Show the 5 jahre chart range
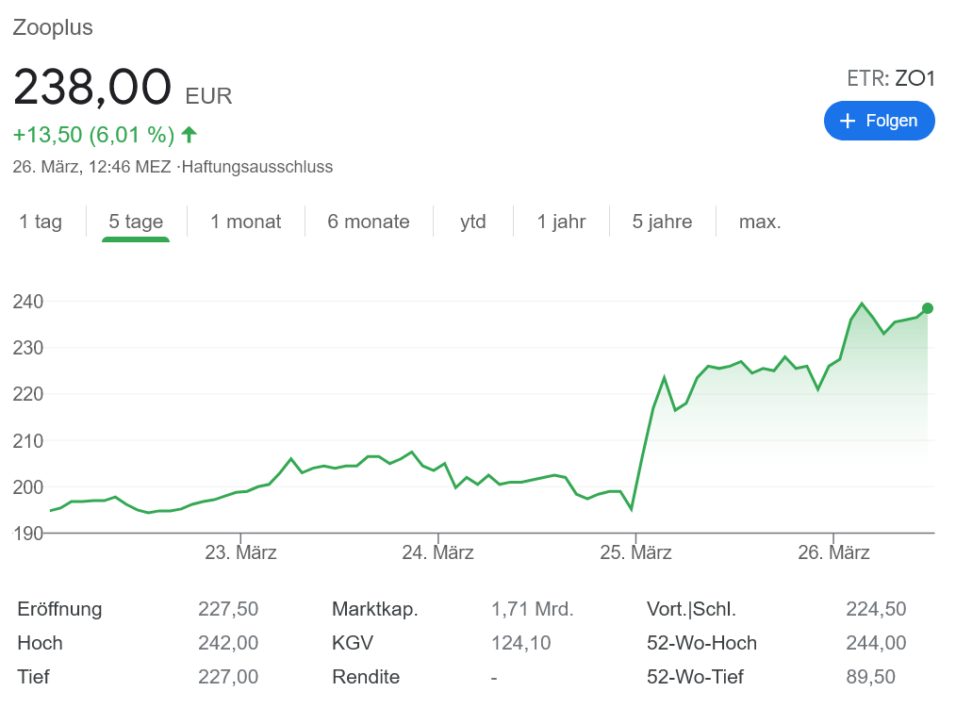This screenshot has width=956, height=708. tap(662, 222)
